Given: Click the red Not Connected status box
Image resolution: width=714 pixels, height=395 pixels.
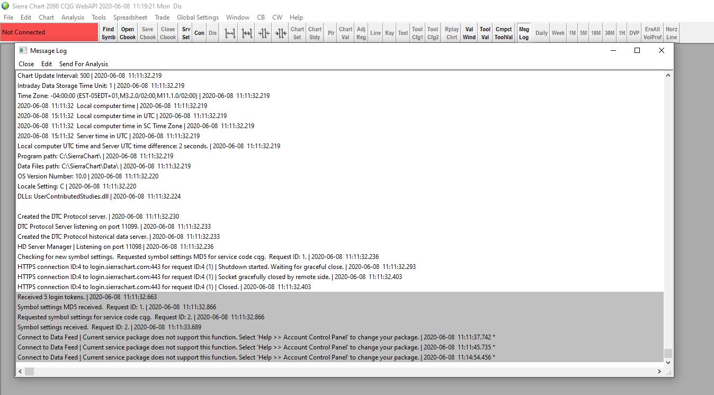Looking at the screenshot, I should [x=49, y=32].
